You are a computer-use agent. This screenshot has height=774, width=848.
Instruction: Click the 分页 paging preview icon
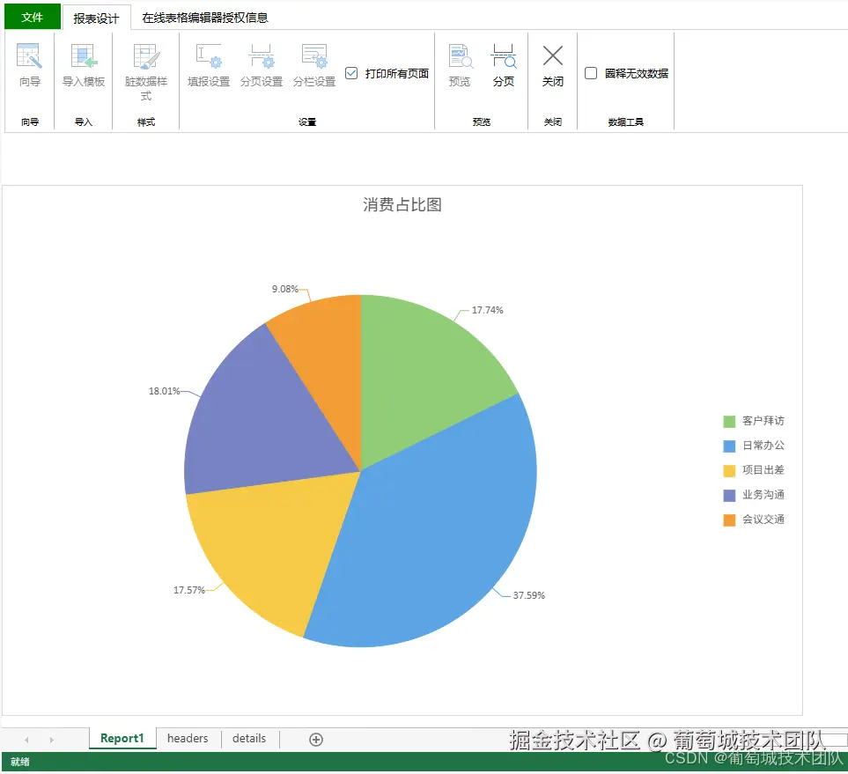[x=503, y=56]
